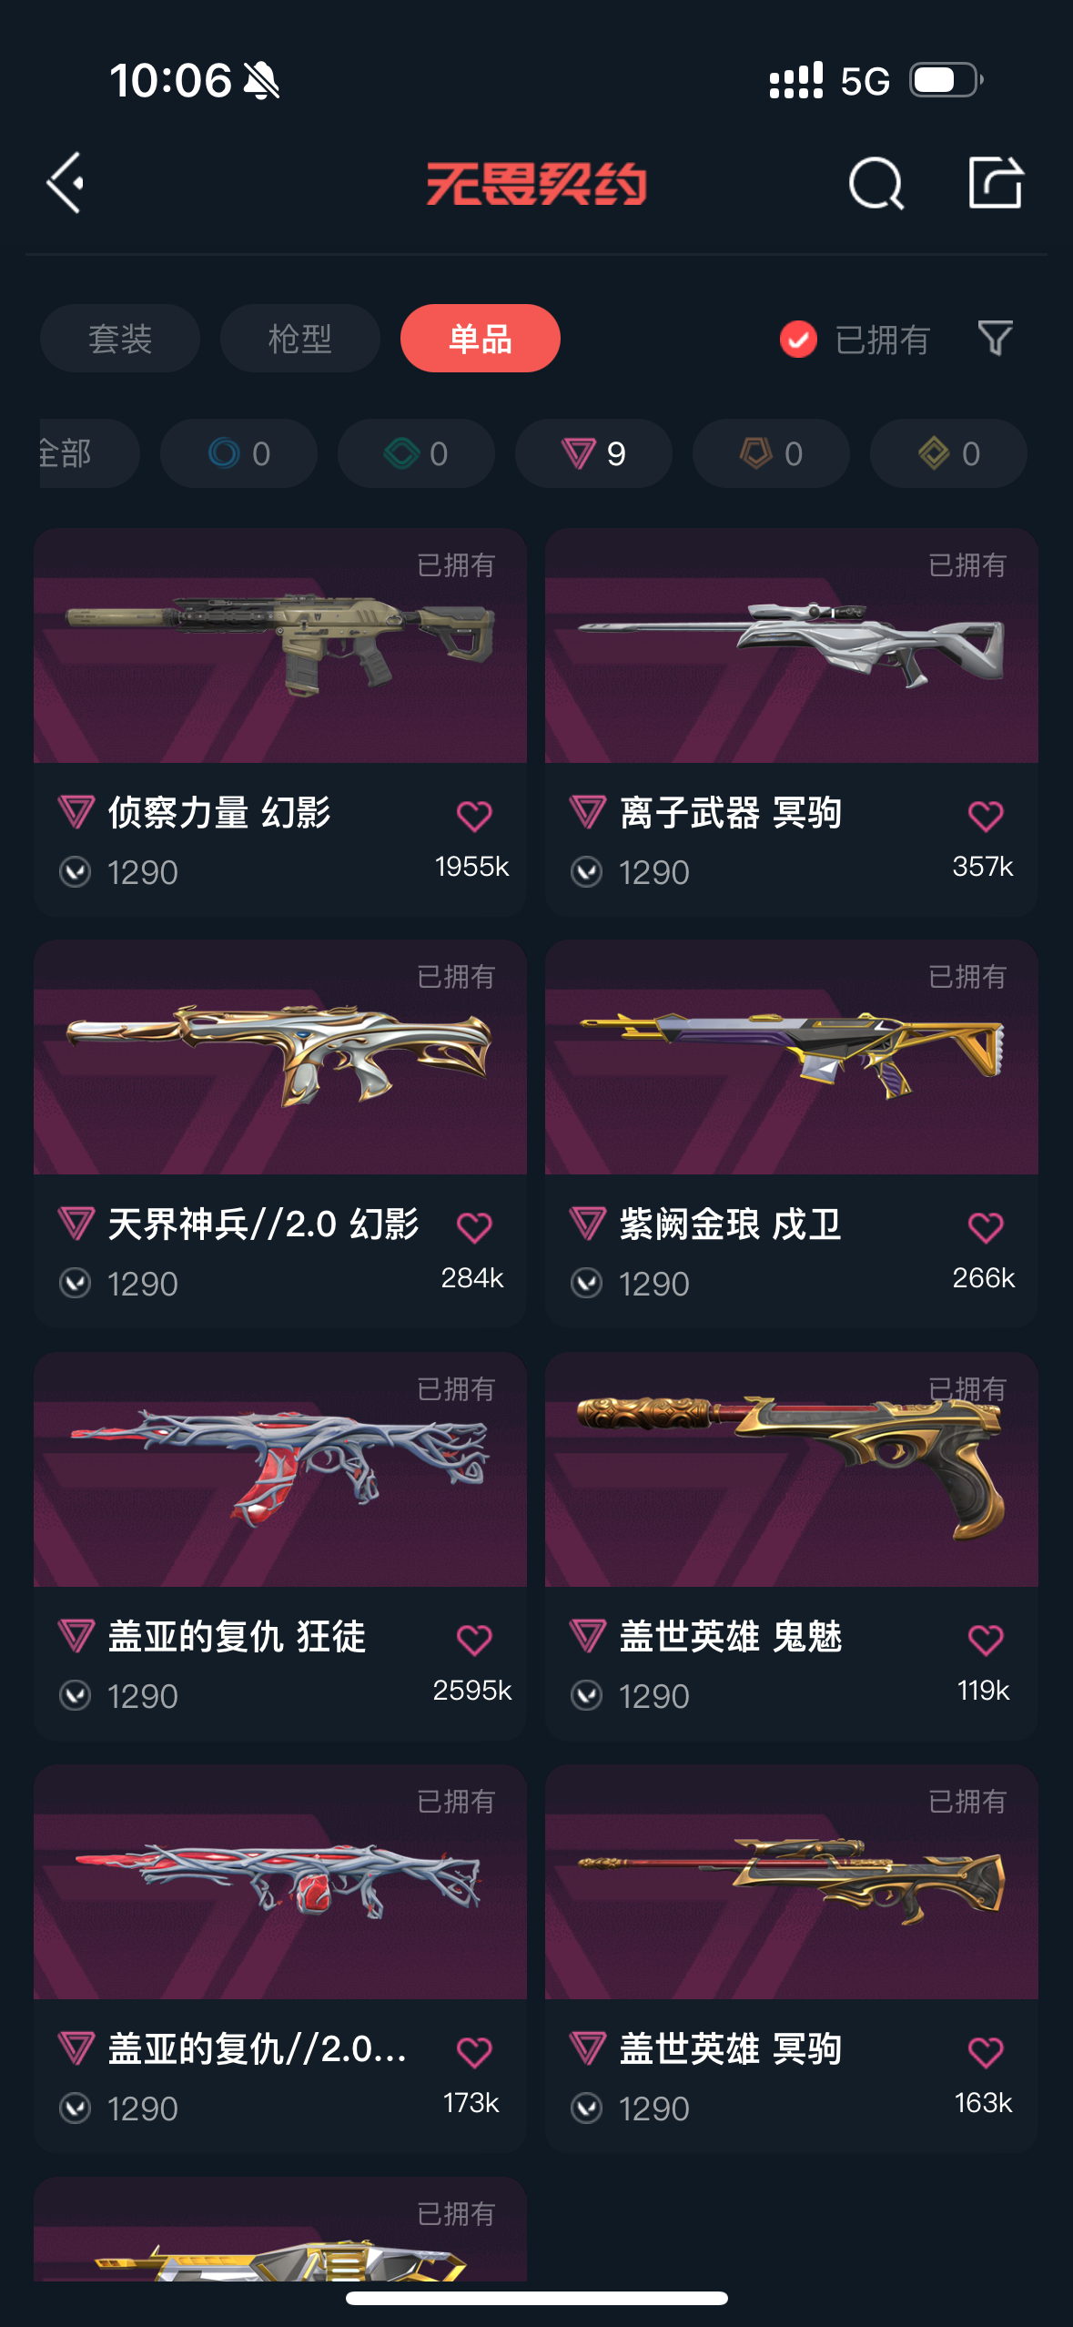This screenshot has width=1073, height=2327.
Task: Filter by pink triangle tier 9
Action: click(593, 453)
